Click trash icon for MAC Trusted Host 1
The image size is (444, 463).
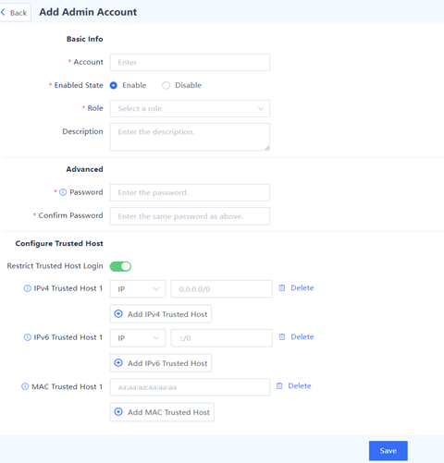coord(279,385)
